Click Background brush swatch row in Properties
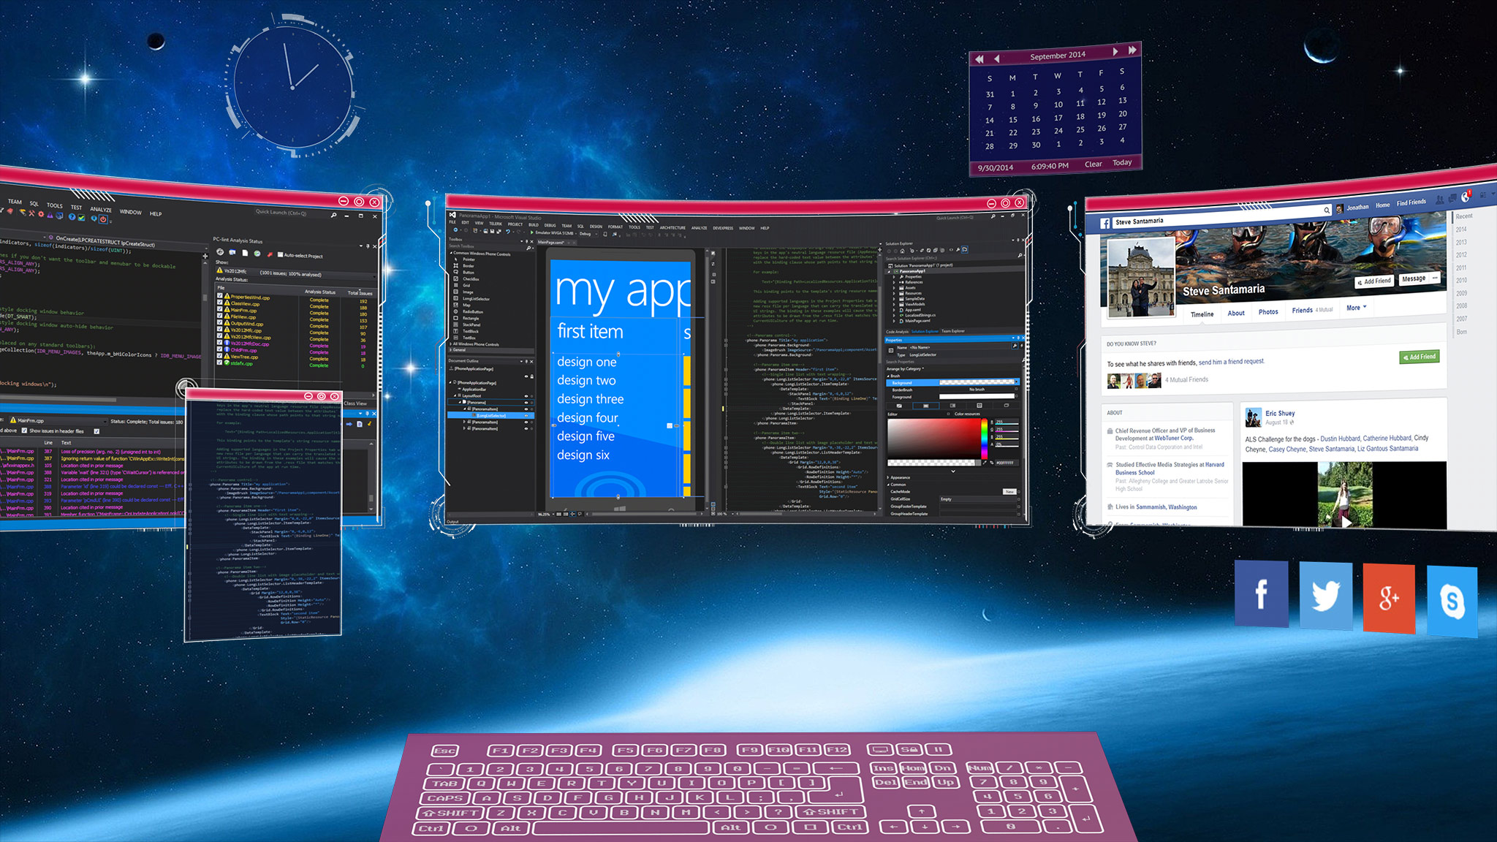1497x842 pixels. [952, 382]
